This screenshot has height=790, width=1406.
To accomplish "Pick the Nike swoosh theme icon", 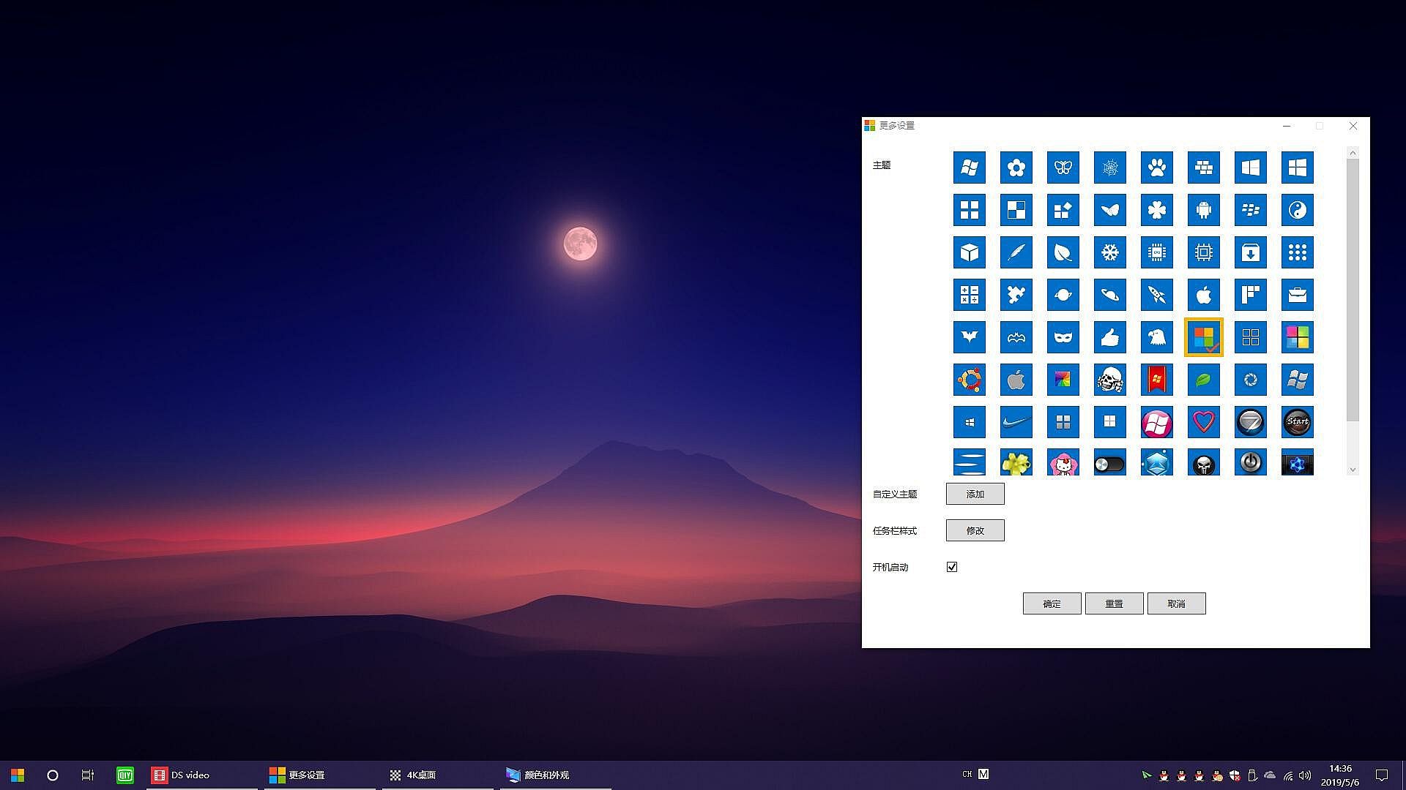I will point(1016,422).
